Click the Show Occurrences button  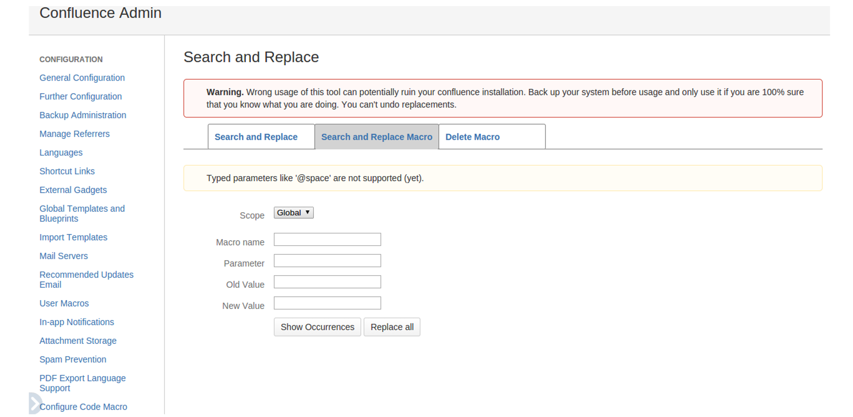pyautogui.click(x=317, y=327)
